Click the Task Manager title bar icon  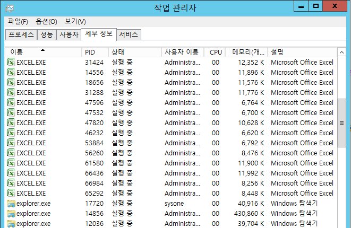[10, 8]
